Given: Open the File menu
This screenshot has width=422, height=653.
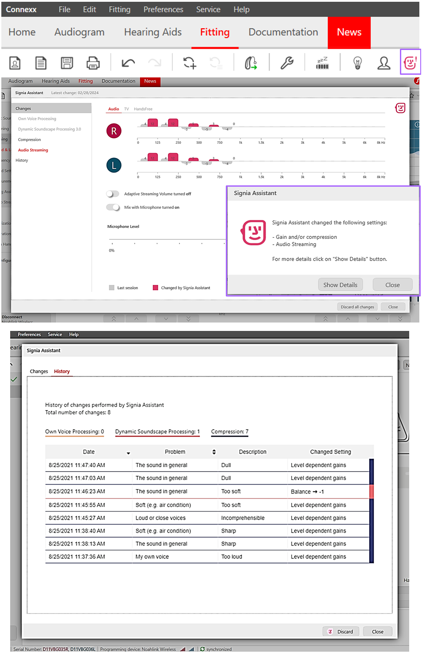Looking at the screenshot, I should (65, 9).
